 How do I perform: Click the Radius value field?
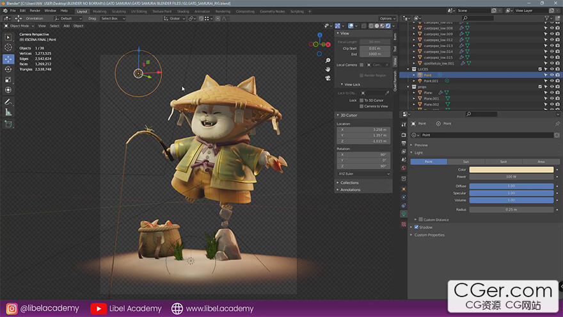tap(511, 209)
